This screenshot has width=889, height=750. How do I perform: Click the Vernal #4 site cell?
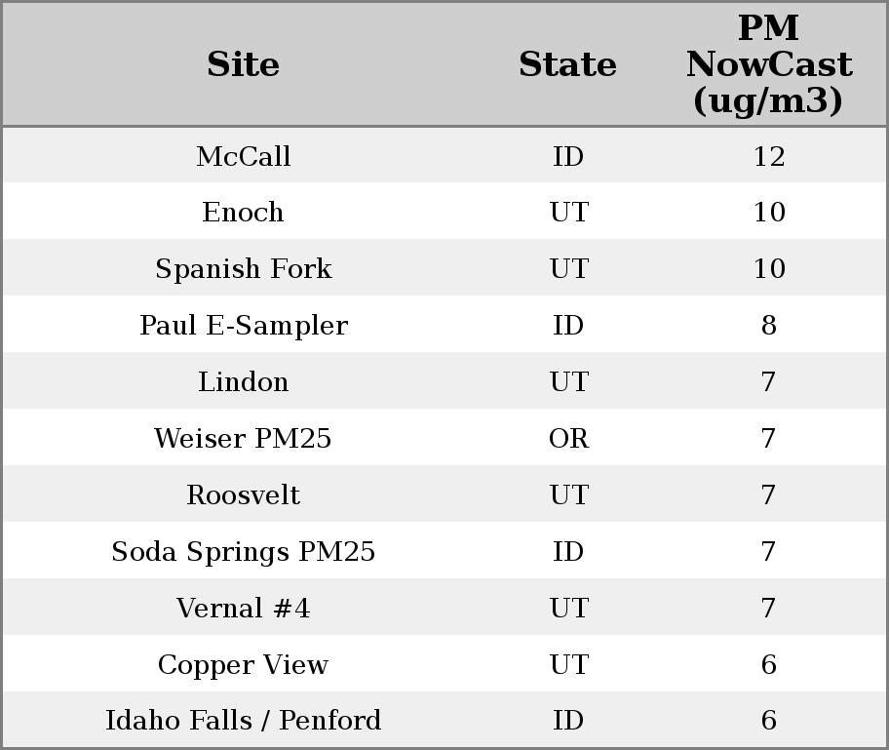point(243,609)
